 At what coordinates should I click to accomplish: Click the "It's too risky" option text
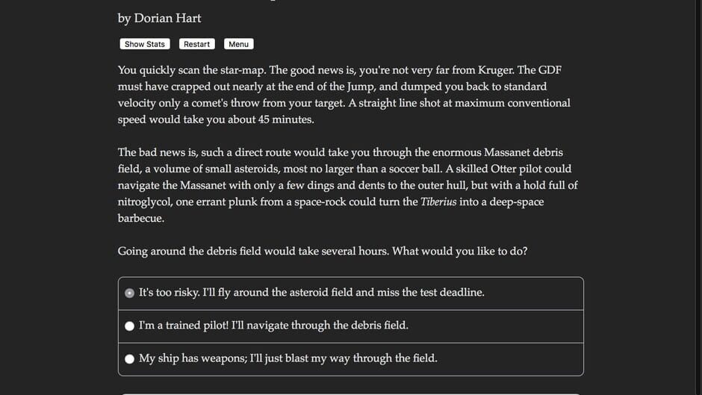click(311, 293)
